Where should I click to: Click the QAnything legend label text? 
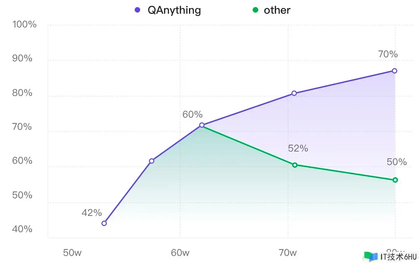coord(174,10)
